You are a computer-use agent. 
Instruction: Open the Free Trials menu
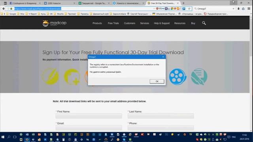tap(113, 23)
